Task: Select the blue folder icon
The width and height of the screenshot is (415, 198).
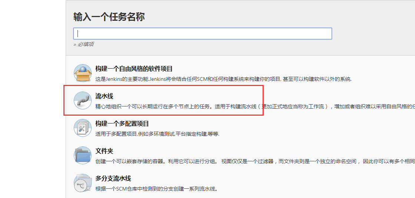Action: (x=83, y=155)
